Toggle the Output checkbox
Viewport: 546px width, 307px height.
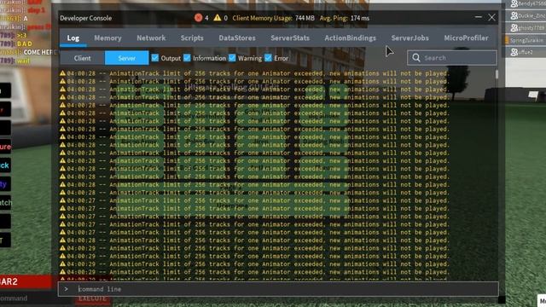155,58
